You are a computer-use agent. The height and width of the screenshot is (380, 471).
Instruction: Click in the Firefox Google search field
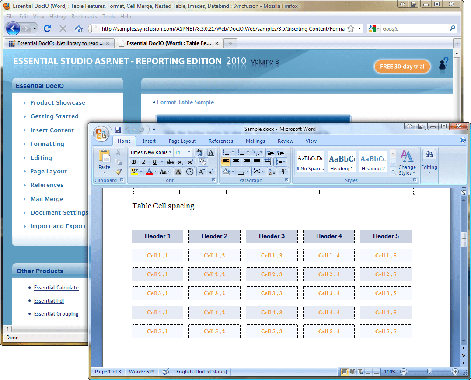415,28
